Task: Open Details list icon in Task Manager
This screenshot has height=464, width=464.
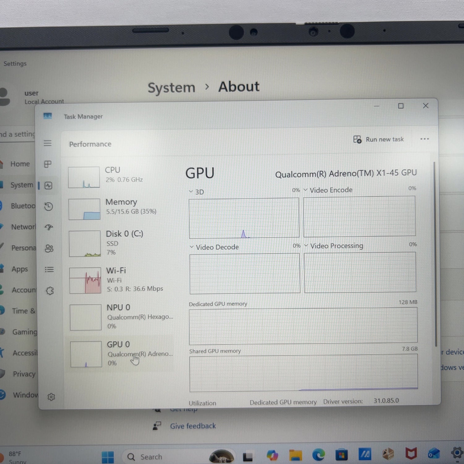Action: pyautogui.click(x=49, y=269)
